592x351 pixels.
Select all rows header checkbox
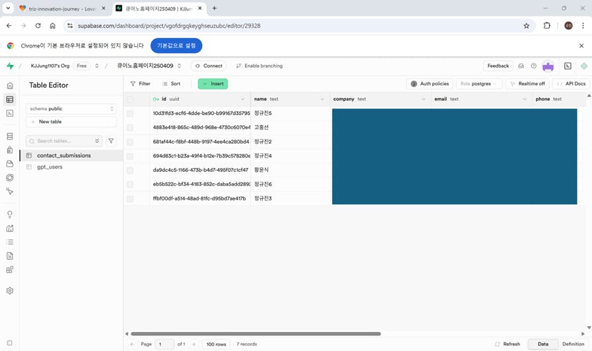pyautogui.click(x=130, y=99)
